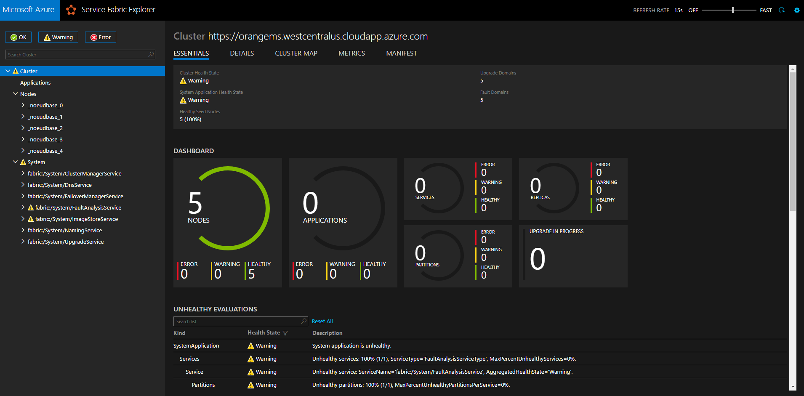Viewport: 804px width, 396px height.
Task: Click 'Healthy Seed Nodes' value 5 (100%)
Action: click(191, 120)
